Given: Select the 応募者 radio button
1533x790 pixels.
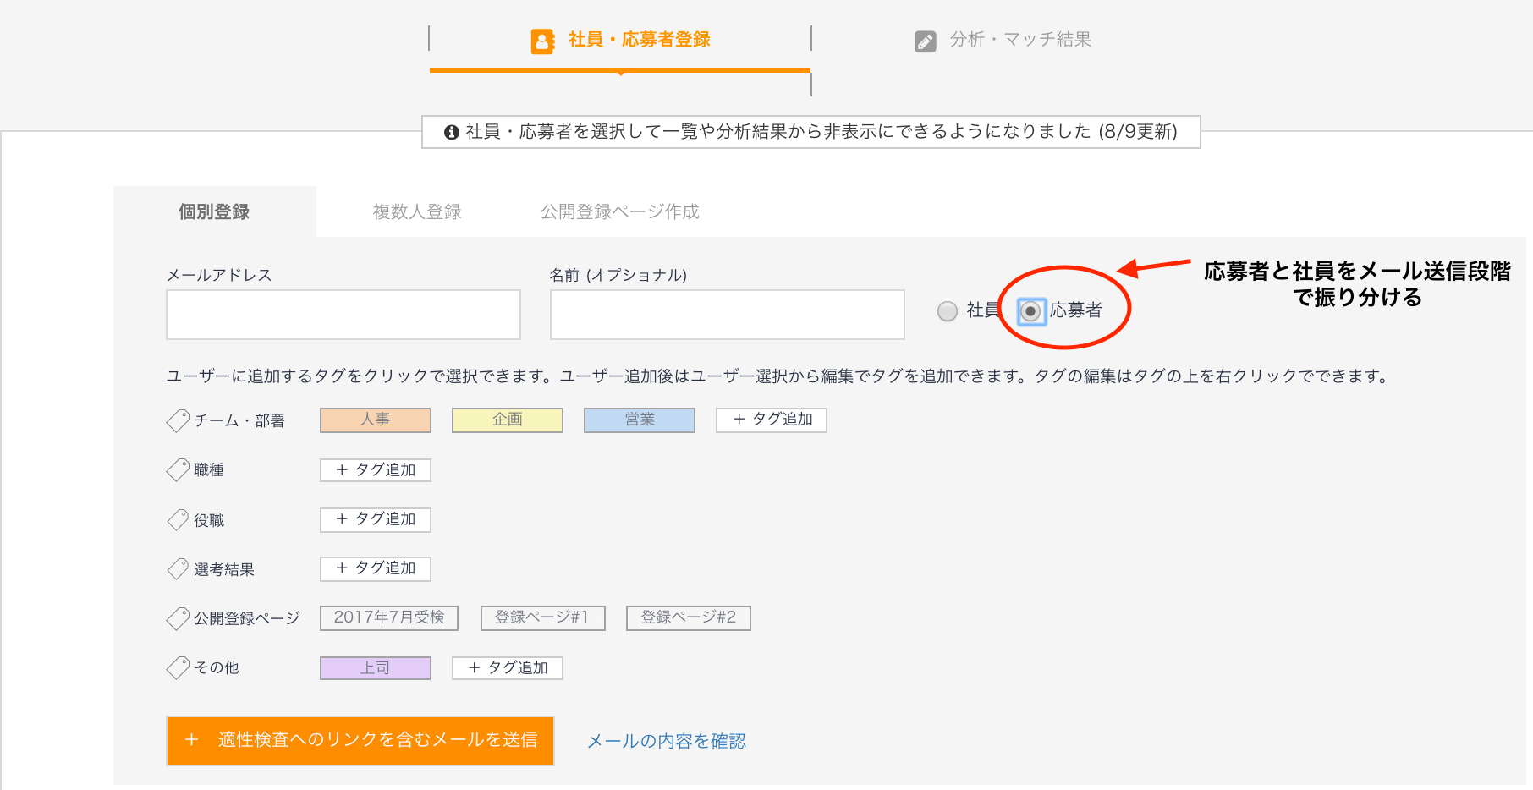Looking at the screenshot, I should pyautogui.click(x=1030, y=311).
